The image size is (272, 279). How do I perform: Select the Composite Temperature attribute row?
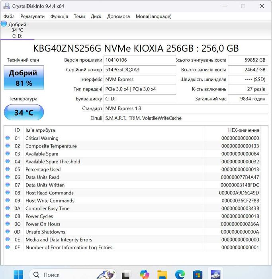click(x=133, y=146)
